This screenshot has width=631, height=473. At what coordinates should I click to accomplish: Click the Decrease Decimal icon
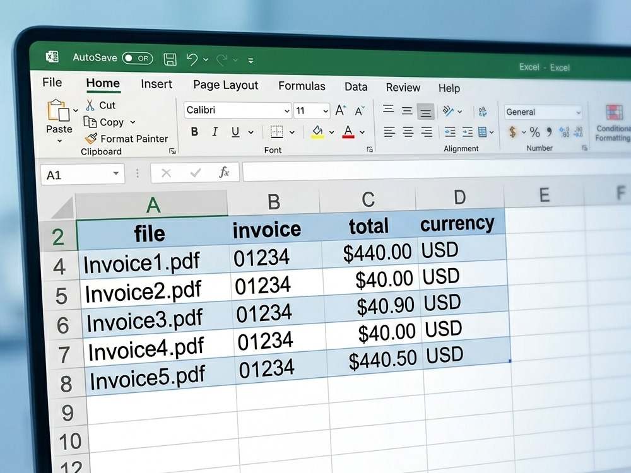(x=578, y=132)
